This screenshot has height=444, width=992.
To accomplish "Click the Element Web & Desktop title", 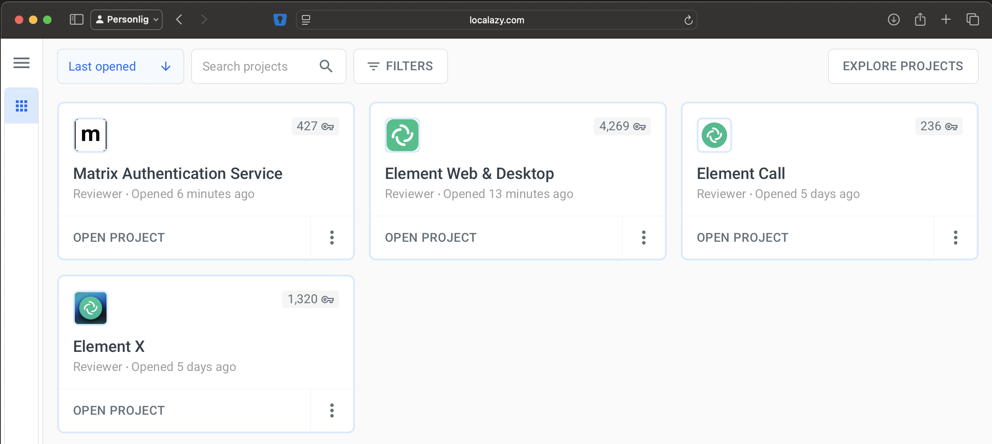I will [470, 173].
